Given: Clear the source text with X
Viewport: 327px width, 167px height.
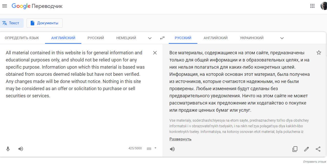Looking at the screenshot, I should pos(155,53).
